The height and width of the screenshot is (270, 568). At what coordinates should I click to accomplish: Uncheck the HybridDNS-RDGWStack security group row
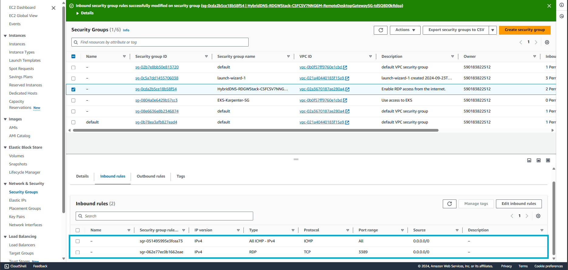pos(73,89)
